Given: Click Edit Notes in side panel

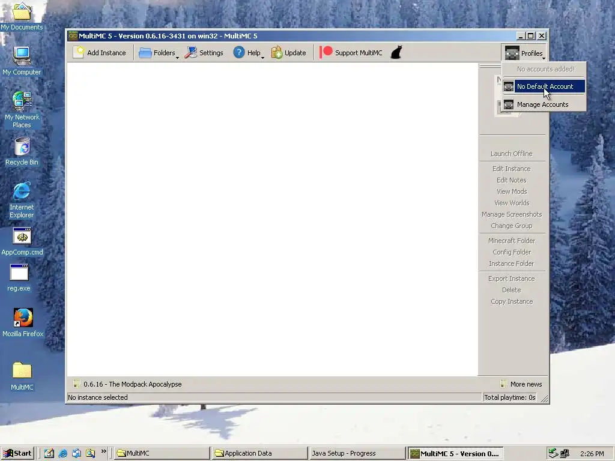Looking at the screenshot, I should [512, 180].
